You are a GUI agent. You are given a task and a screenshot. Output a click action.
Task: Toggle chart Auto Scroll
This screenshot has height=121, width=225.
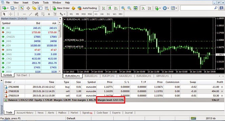pyautogui.click(x=143, y=8)
